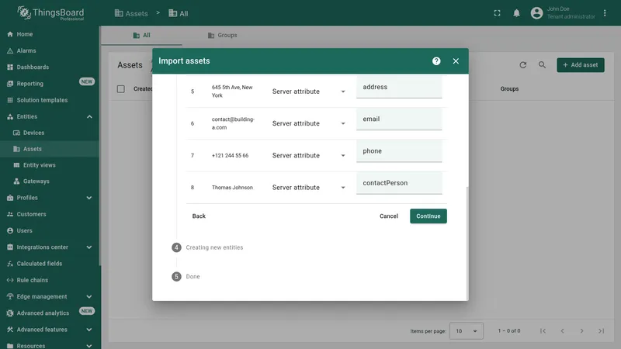
Task: Click All breadcrumb in header
Action: coord(179,13)
